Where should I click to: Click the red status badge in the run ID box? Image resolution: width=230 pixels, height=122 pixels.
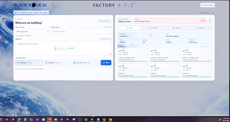(x=203, y=21)
